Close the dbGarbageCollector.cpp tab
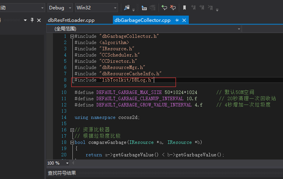283x179 pixels. click(184, 20)
